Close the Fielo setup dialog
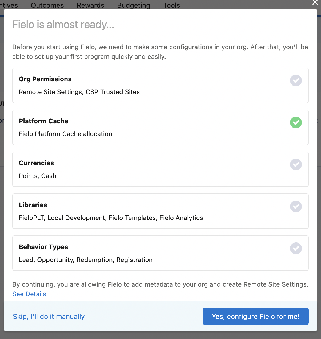Screen dimensions: 321x339 tap(315, 2)
